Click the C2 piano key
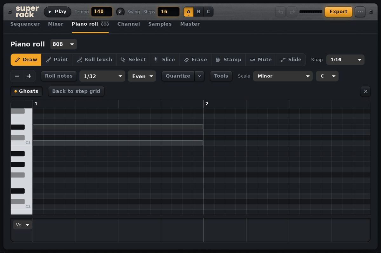 (22, 207)
